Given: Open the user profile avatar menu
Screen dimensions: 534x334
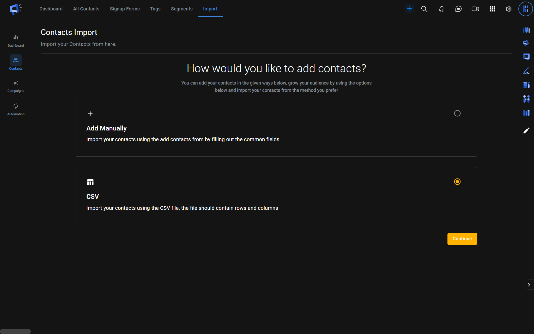Looking at the screenshot, I should click(x=525, y=9).
